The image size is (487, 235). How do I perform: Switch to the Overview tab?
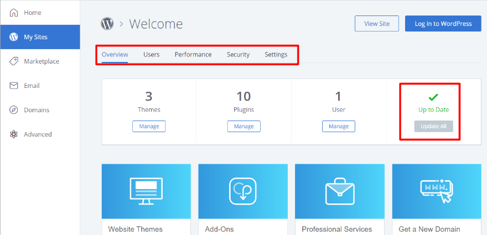click(115, 55)
